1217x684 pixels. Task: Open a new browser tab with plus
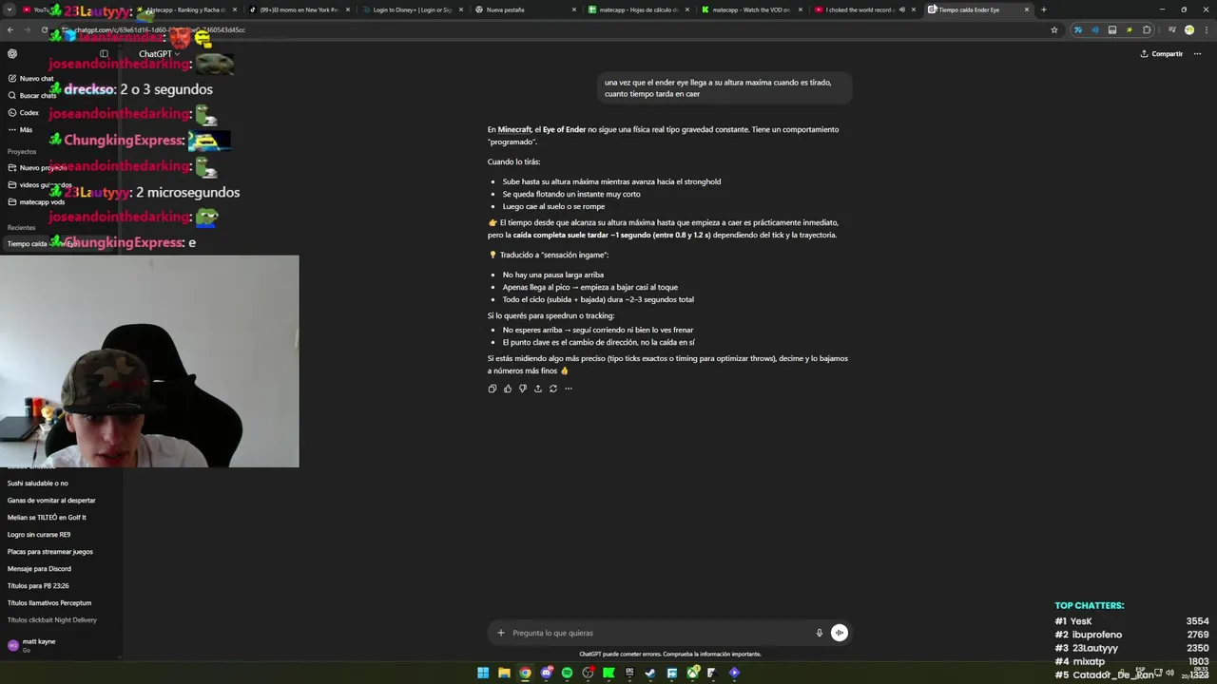(1044, 9)
